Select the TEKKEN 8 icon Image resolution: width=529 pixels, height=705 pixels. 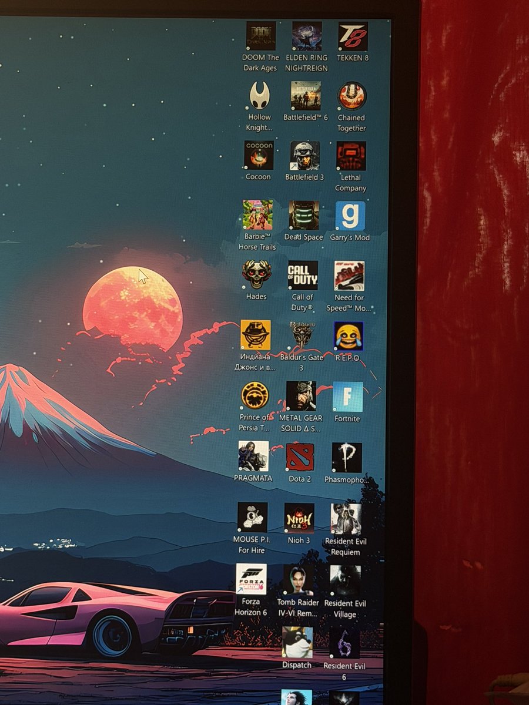tap(353, 36)
